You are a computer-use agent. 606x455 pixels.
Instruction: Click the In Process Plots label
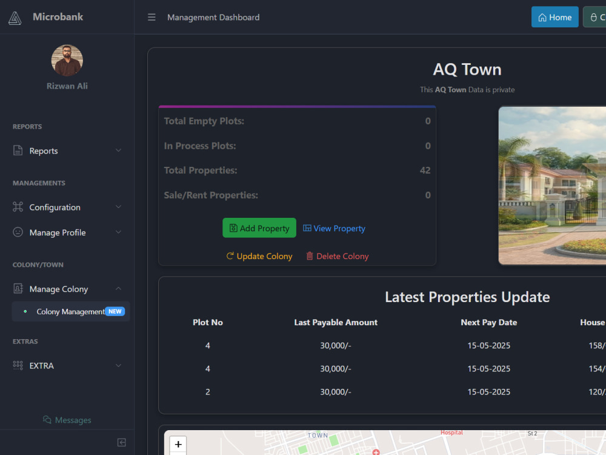pyautogui.click(x=200, y=146)
